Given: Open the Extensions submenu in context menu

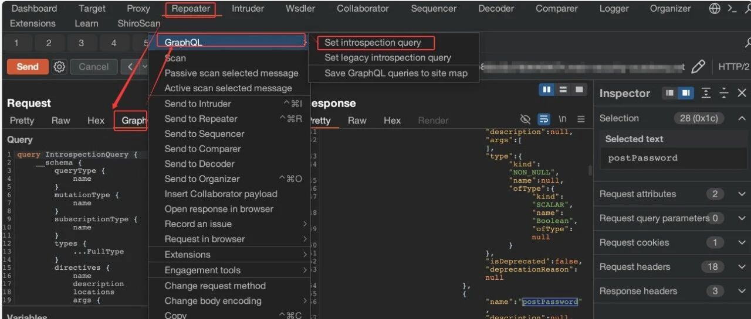Looking at the screenshot, I should (229, 255).
